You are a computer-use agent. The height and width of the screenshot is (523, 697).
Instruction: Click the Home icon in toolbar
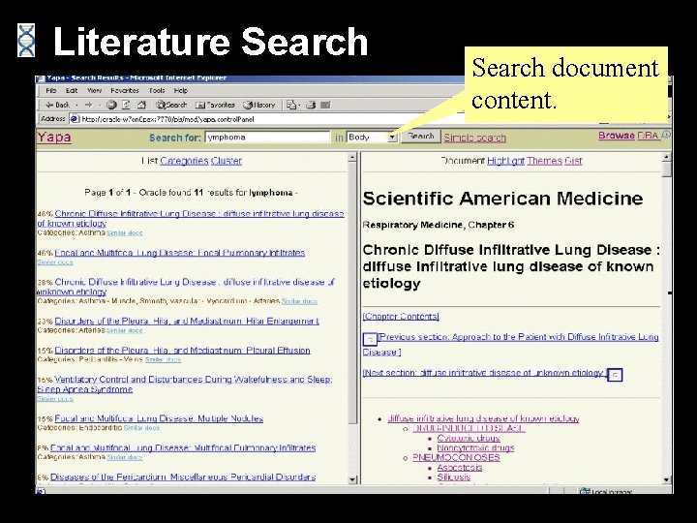141,105
